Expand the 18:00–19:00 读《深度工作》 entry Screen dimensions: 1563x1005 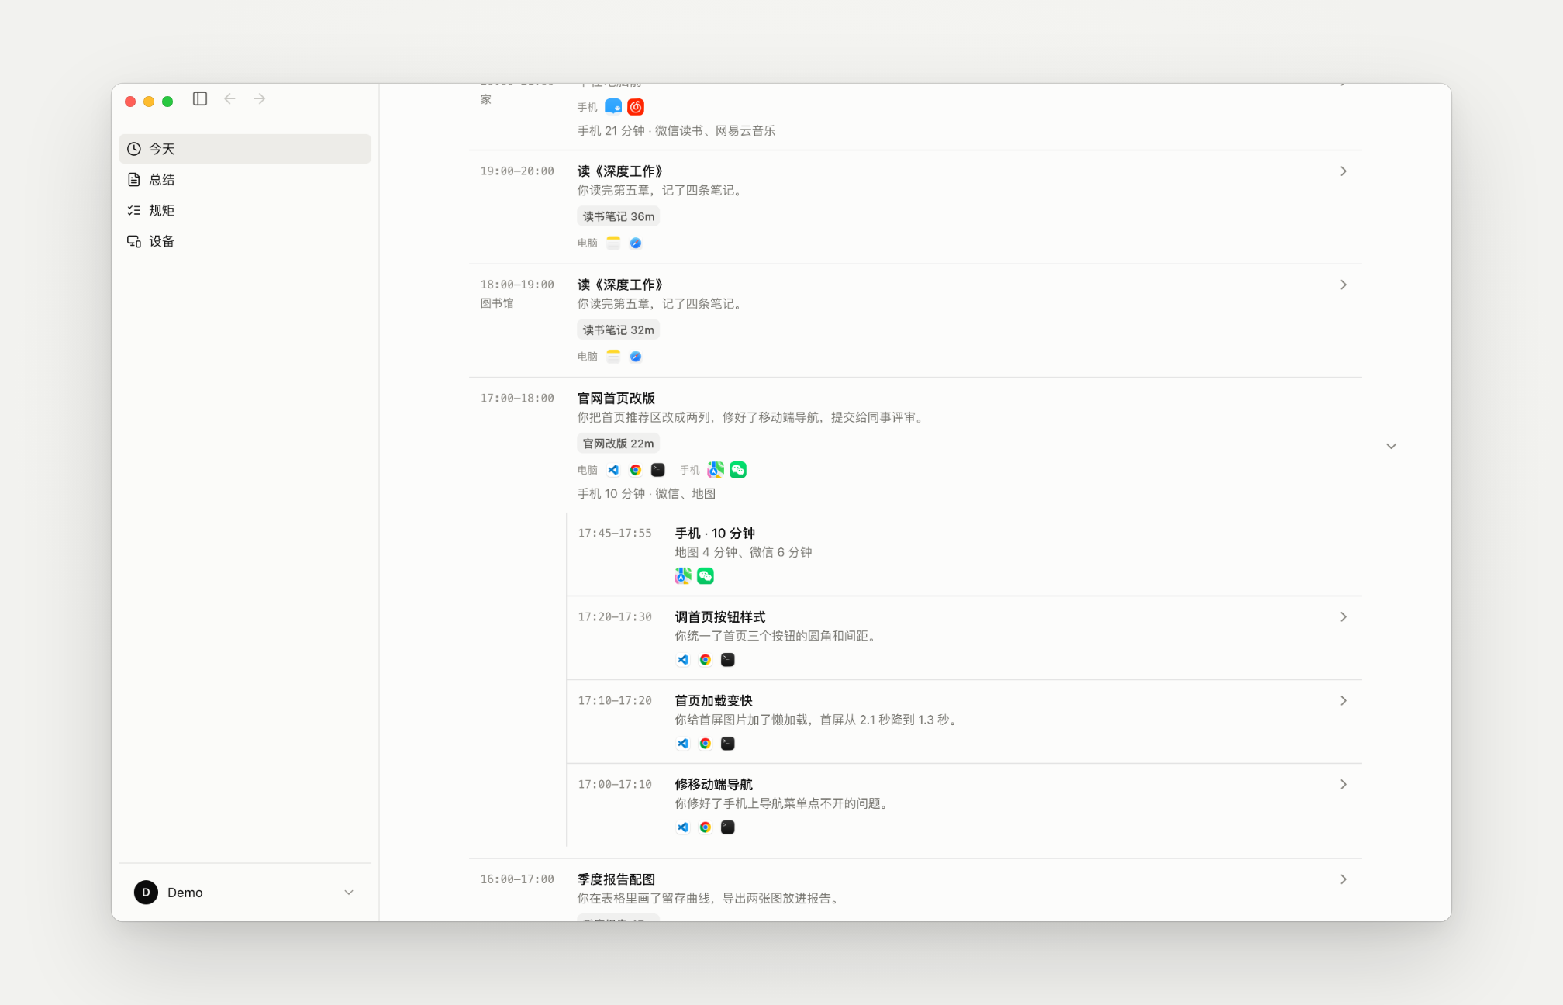click(x=1344, y=285)
